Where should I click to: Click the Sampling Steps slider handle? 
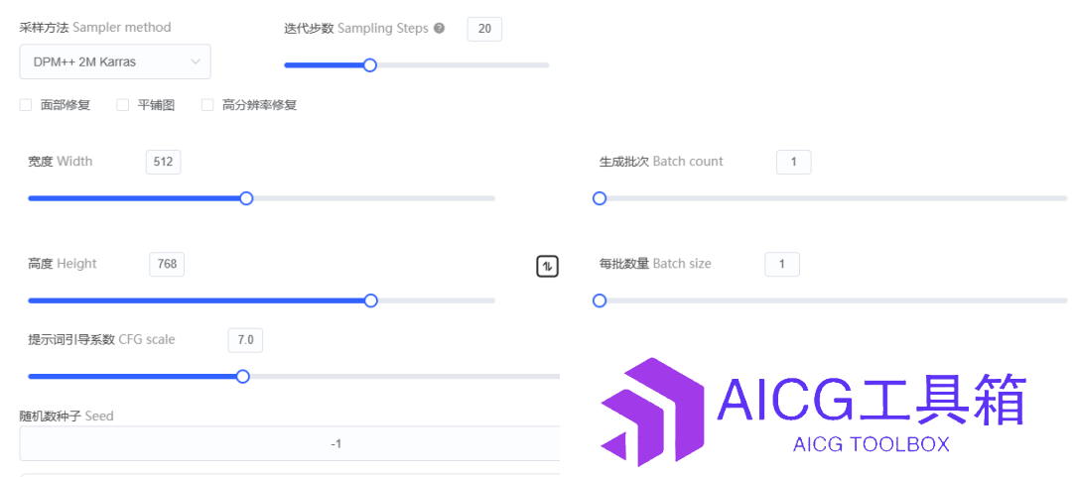pos(370,64)
